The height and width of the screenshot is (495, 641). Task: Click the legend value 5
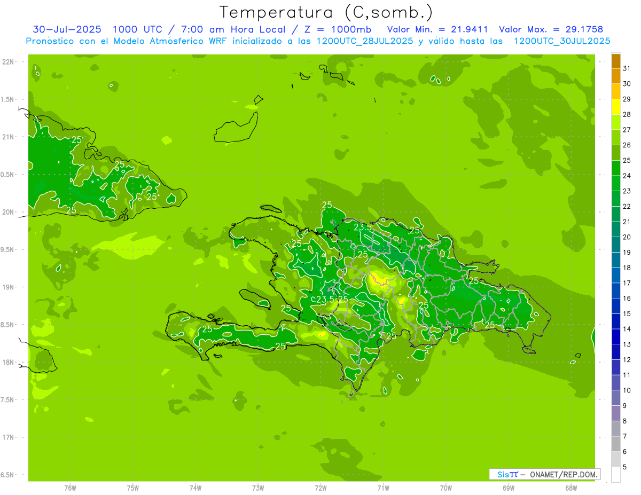pyautogui.click(x=625, y=467)
